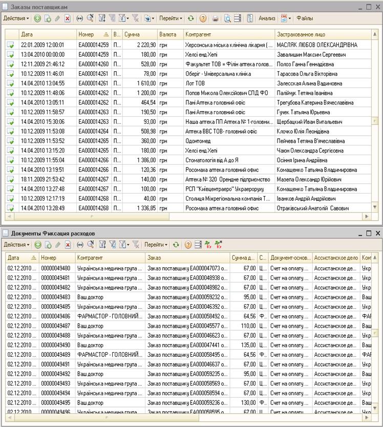The image size is (383, 427).
Task: Refresh the Заказы поставщикам list
Action: [x=191, y=18]
